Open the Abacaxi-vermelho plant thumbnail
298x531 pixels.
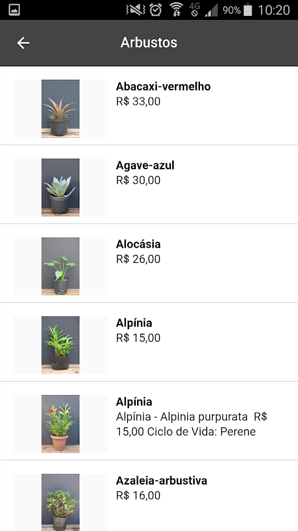point(60,108)
